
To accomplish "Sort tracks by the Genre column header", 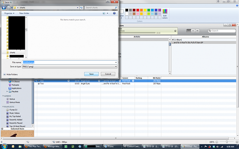I will coord(128,78).
